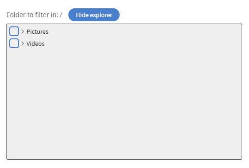Toggle the box left of Videos

14,43
